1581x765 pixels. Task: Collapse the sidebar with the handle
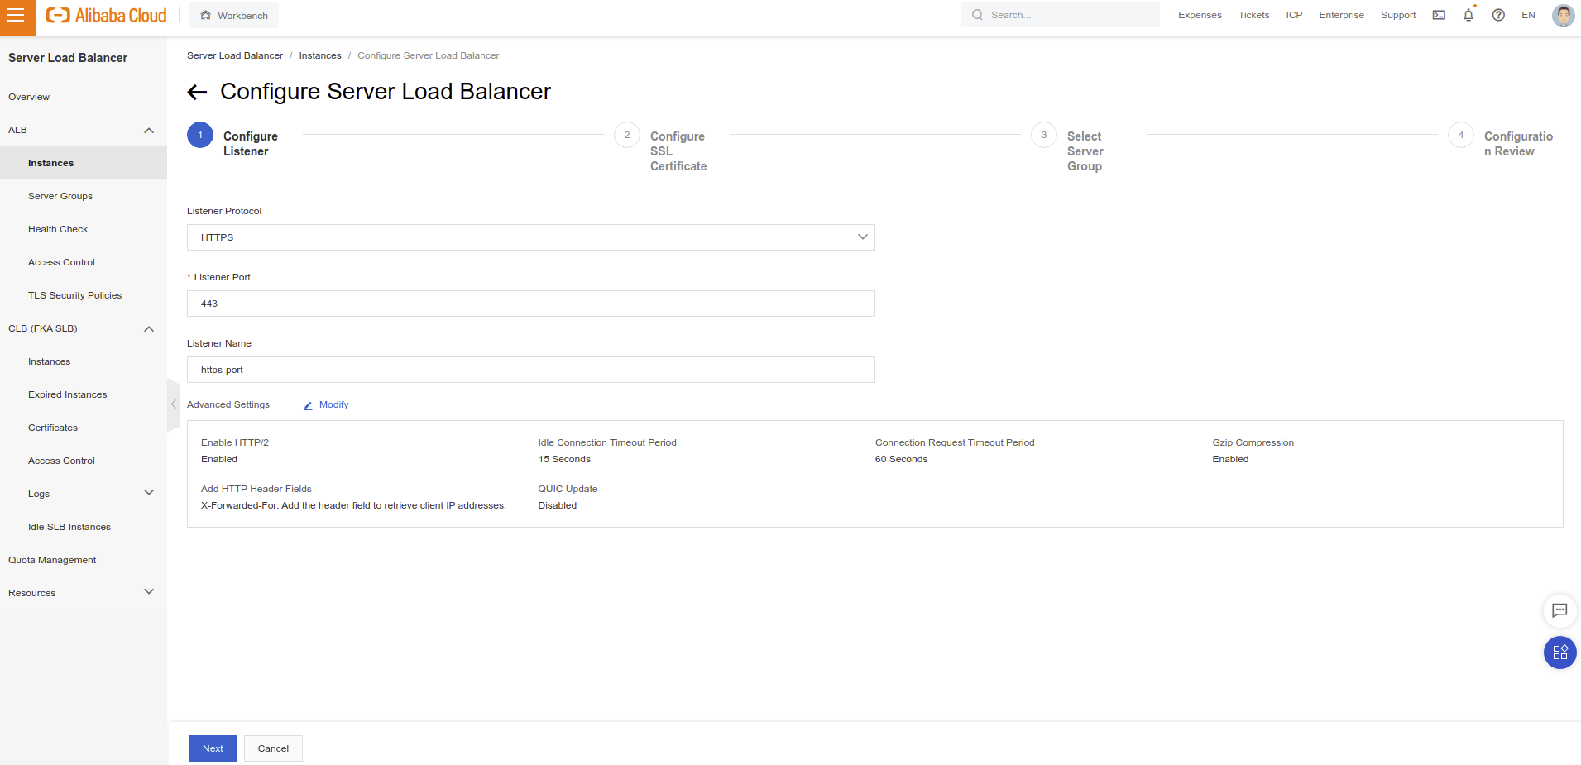click(x=174, y=404)
